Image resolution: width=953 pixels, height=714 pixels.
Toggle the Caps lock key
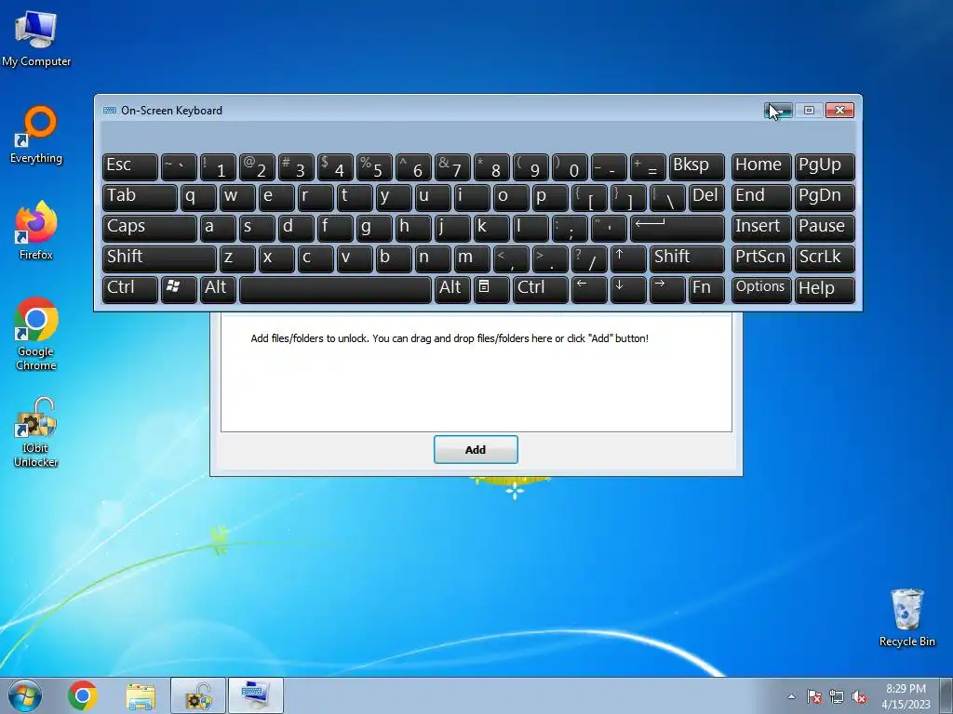tap(150, 228)
